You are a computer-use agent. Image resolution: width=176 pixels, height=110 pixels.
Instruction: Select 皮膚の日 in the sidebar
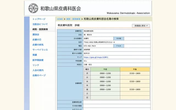click(37, 40)
